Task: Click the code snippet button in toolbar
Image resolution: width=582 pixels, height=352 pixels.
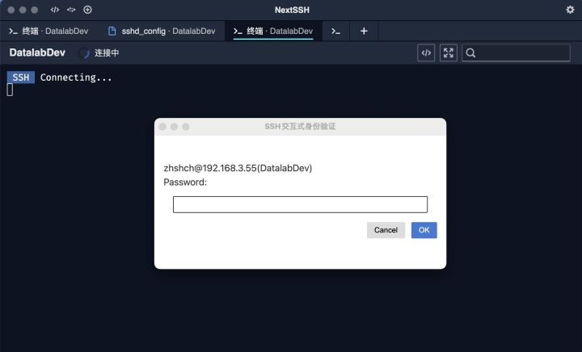Action: 426,53
